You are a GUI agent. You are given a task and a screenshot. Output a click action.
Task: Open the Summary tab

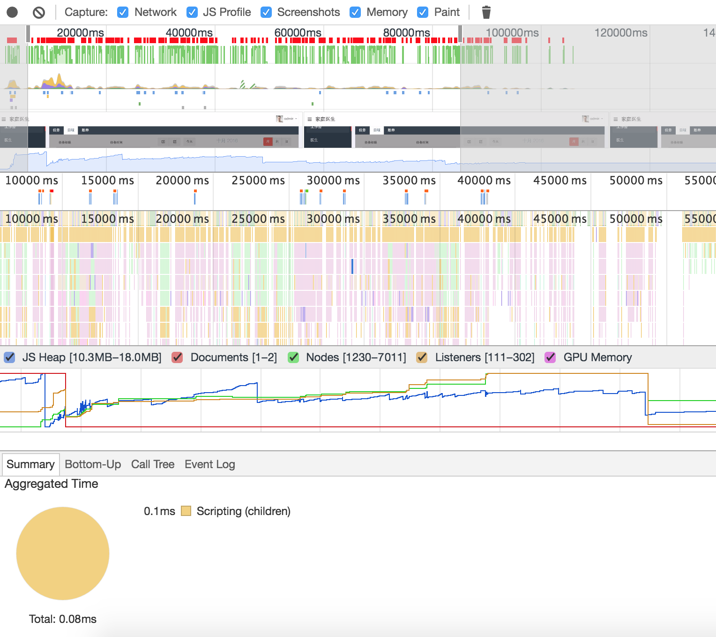(30, 464)
